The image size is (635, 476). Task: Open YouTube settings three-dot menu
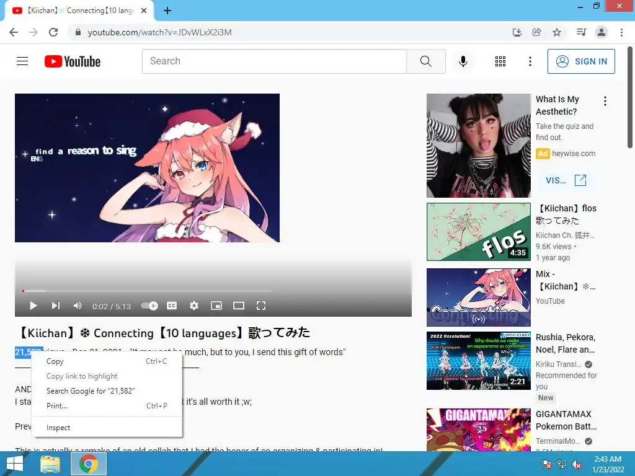coord(530,61)
